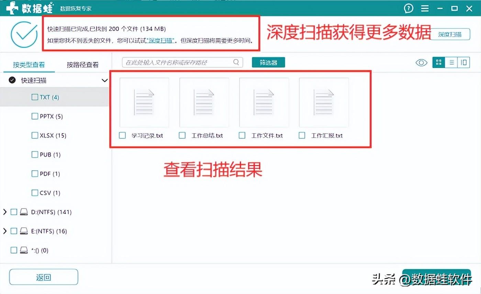Minimize the 数据蛙 window
This screenshot has width=481, height=294.
click(x=440, y=8)
